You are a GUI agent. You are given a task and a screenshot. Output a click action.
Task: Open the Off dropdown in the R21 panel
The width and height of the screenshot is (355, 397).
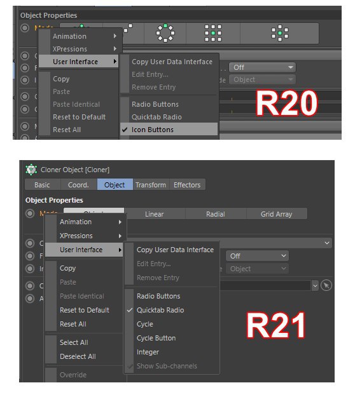[x=257, y=256]
